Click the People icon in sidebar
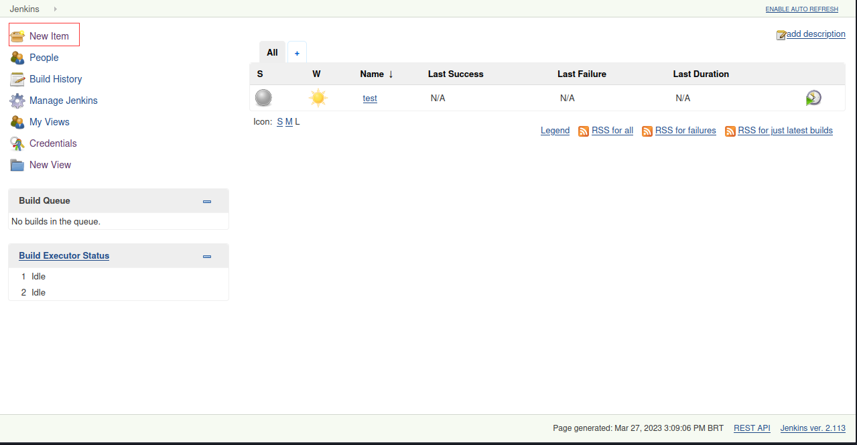 (17, 58)
